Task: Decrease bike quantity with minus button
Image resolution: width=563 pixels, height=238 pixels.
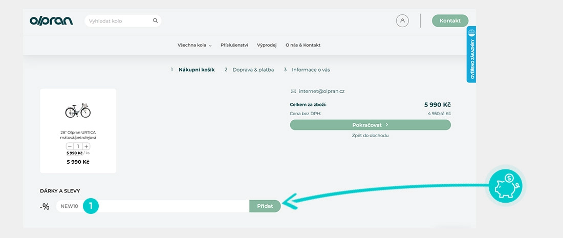Action: 70,146
